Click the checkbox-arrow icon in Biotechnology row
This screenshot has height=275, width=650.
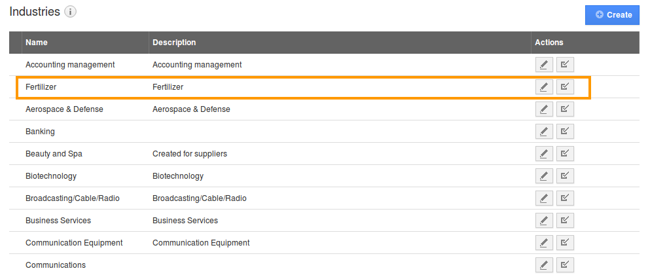point(565,176)
